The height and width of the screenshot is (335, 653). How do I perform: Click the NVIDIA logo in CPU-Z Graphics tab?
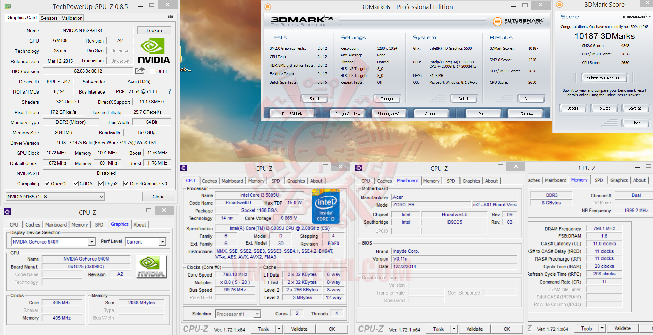pyautogui.click(x=151, y=267)
